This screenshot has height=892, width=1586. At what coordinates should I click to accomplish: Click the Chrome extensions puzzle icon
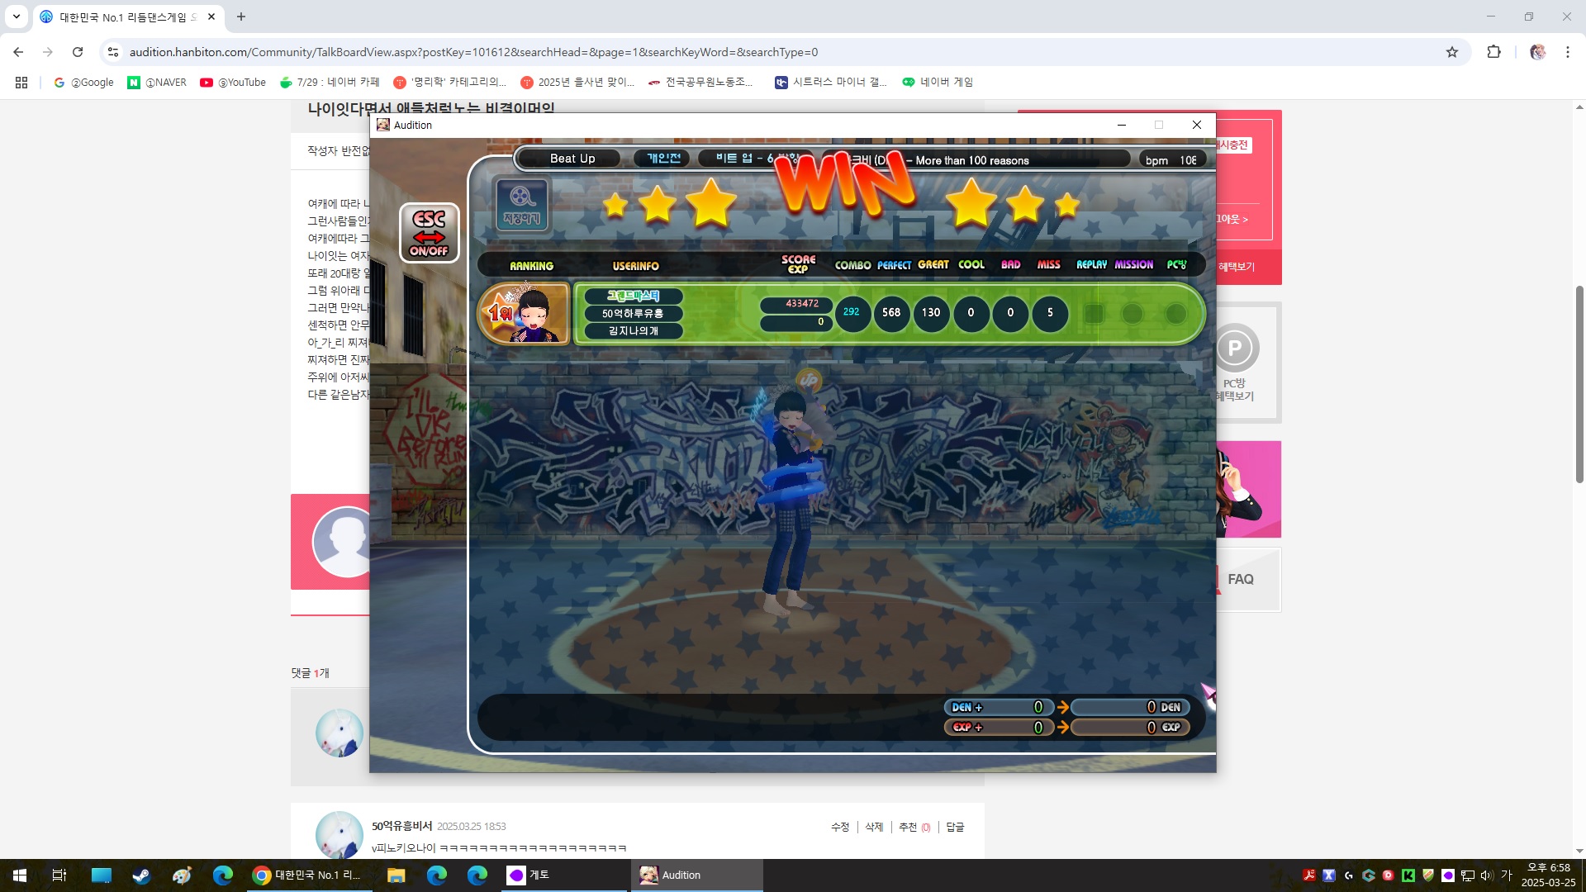tap(1493, 52)
